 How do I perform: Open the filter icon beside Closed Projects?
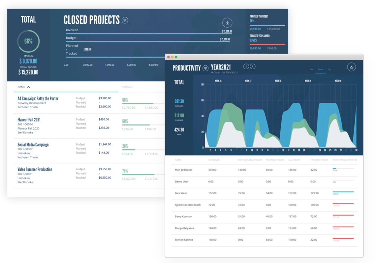(125, 20)
